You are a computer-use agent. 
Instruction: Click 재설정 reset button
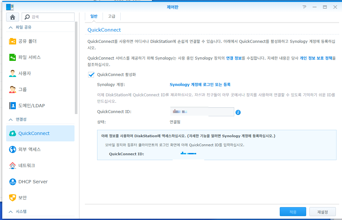[323, 212]
